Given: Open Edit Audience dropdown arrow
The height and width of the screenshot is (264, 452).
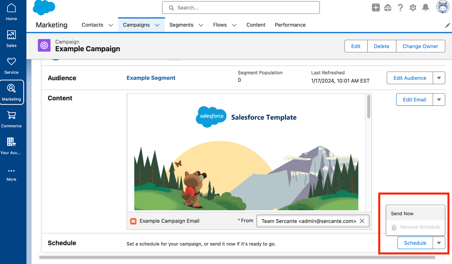Looking at the screenshot, I should coord(439,78).
